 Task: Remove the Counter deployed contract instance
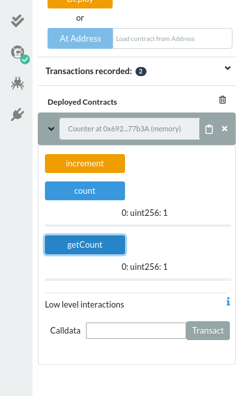224,129
